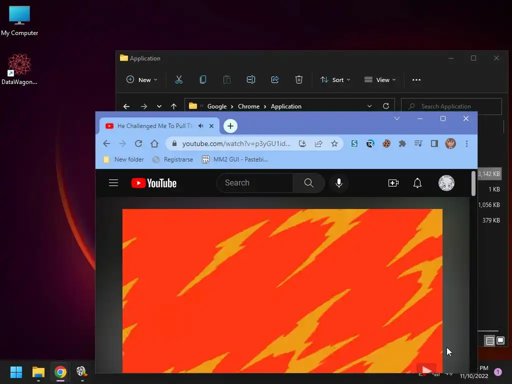Open My Computer desktop icon
The width and height of the screenshot is (512, 384).
click(19, 21)
